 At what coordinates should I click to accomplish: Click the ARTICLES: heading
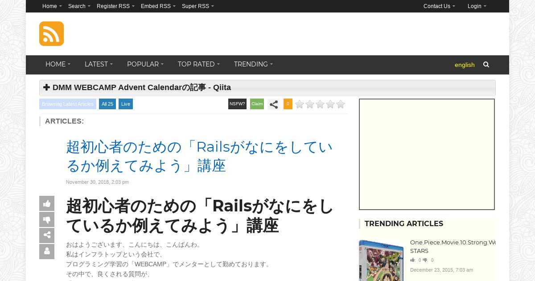click(x=65, y=121)
